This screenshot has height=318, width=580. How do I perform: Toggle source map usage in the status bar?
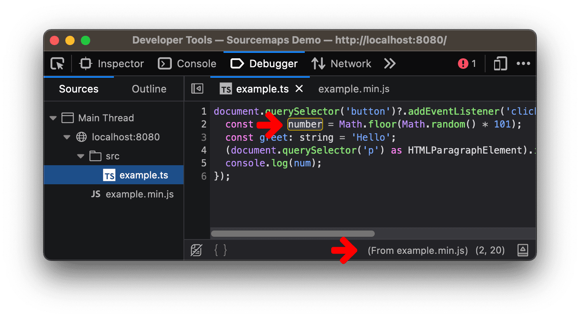coord(523,250)
